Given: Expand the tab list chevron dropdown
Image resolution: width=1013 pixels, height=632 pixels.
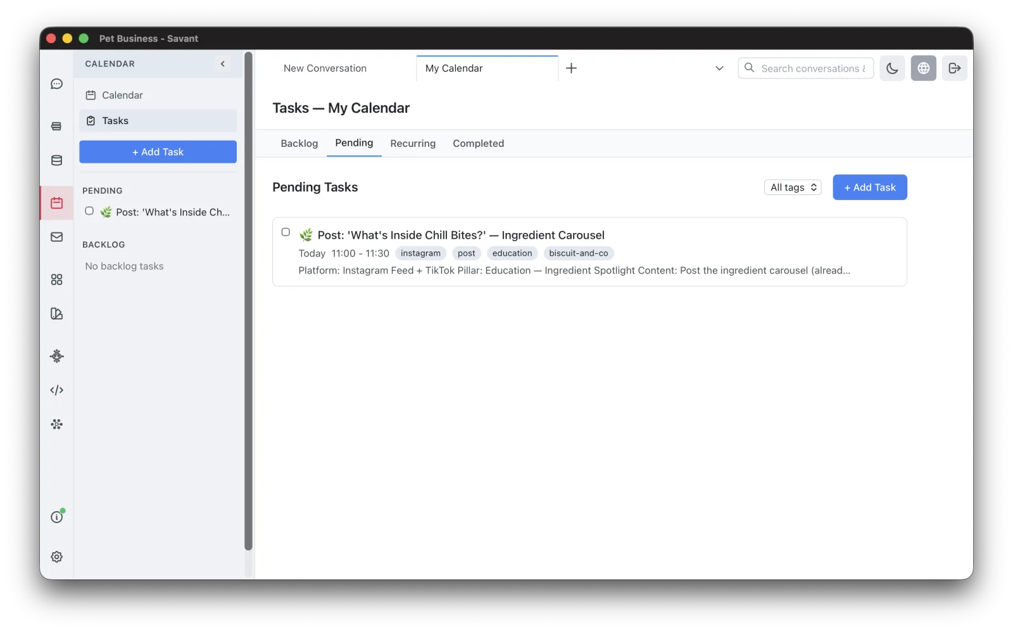Looking at the screenshot, I should pos(719,68).
